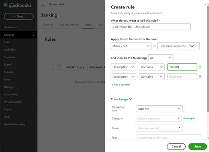The height and width of the screenshot is (152, 209).
Task: Click the Add a condition link
Action: point(121,85)
